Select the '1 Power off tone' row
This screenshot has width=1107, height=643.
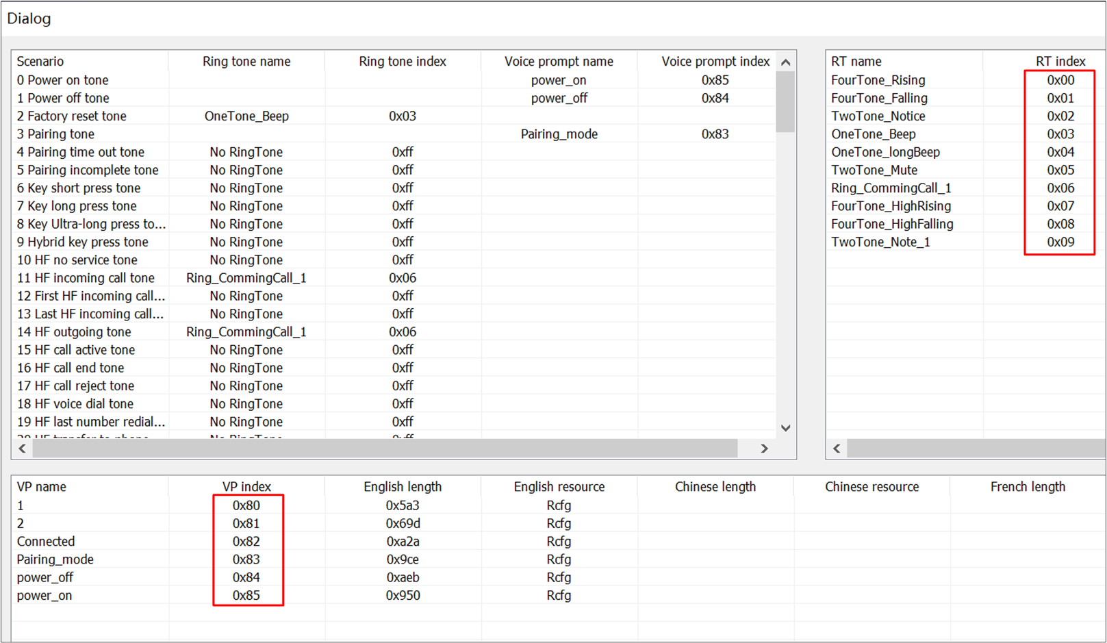pos(394,98)
